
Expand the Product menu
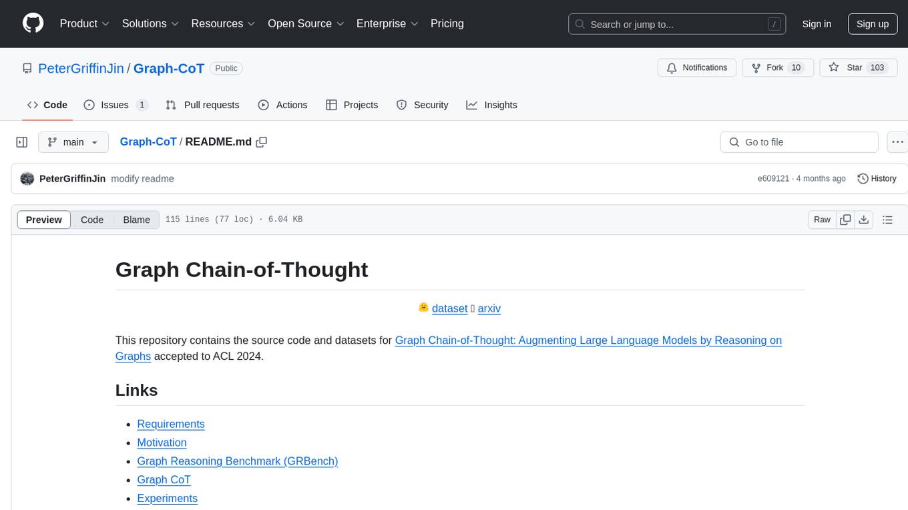85,23
